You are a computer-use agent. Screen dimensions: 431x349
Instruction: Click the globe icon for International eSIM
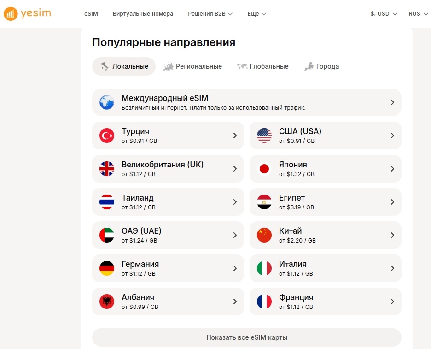[x=107, y=102]
